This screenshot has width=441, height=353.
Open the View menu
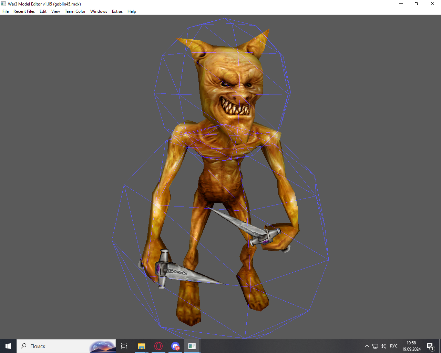[x=55, y=11]
